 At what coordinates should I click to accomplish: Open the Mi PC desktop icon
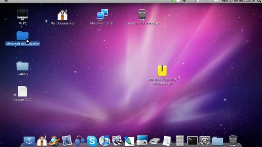point(23,15)
